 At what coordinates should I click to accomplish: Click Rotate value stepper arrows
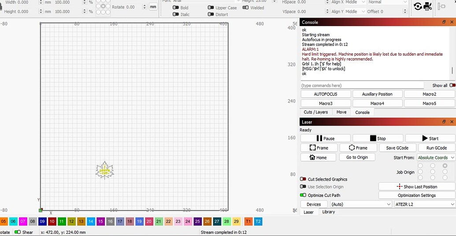click(145, 7)
